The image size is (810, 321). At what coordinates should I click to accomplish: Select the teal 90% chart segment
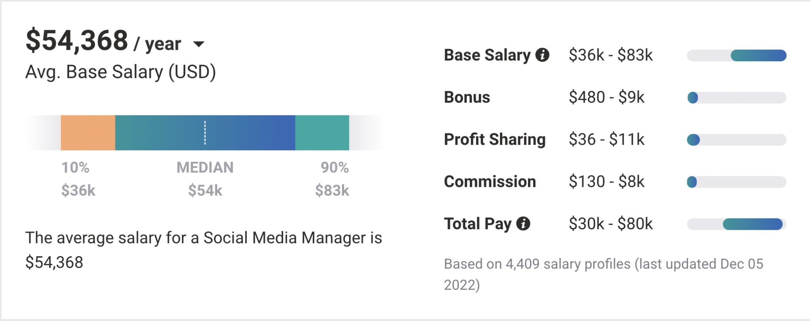[x=322, y=132]
